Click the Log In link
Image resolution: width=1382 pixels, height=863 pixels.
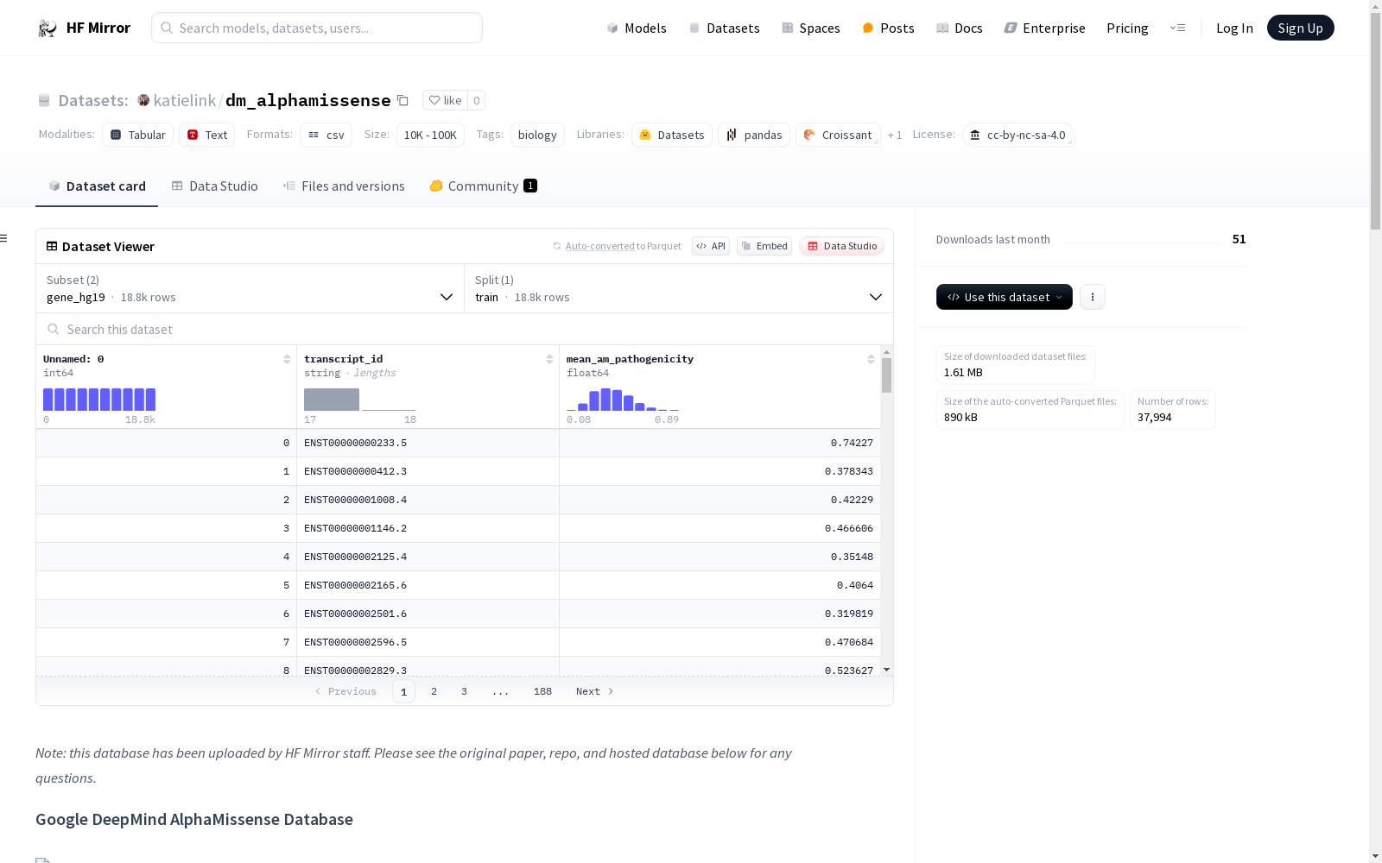point(1234,28)
